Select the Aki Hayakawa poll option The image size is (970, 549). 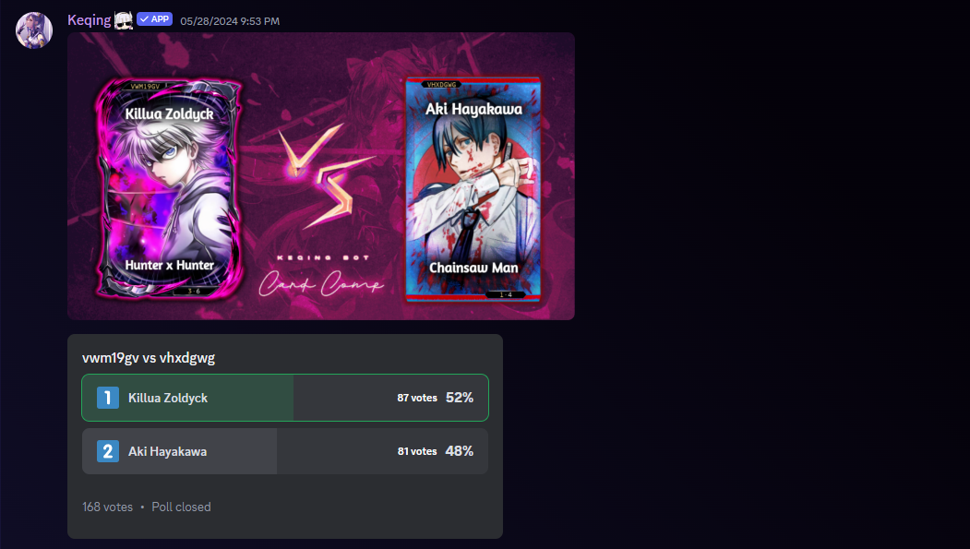point(285,451)
